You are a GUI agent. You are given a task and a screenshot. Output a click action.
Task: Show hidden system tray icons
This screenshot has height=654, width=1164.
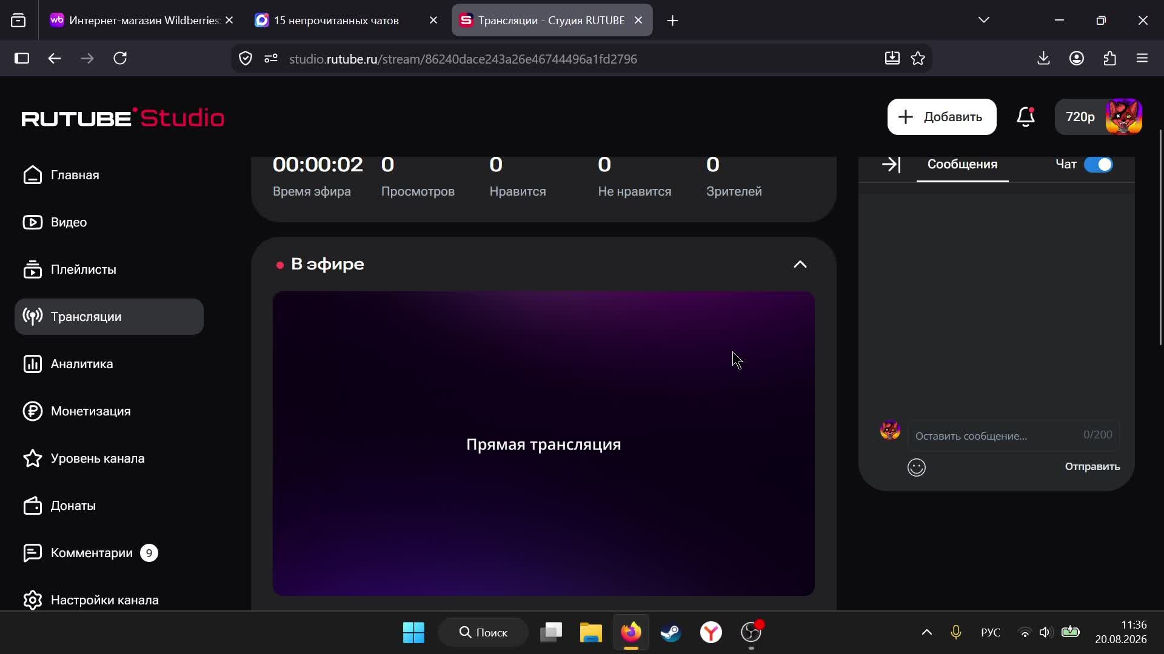coord(926,633)
